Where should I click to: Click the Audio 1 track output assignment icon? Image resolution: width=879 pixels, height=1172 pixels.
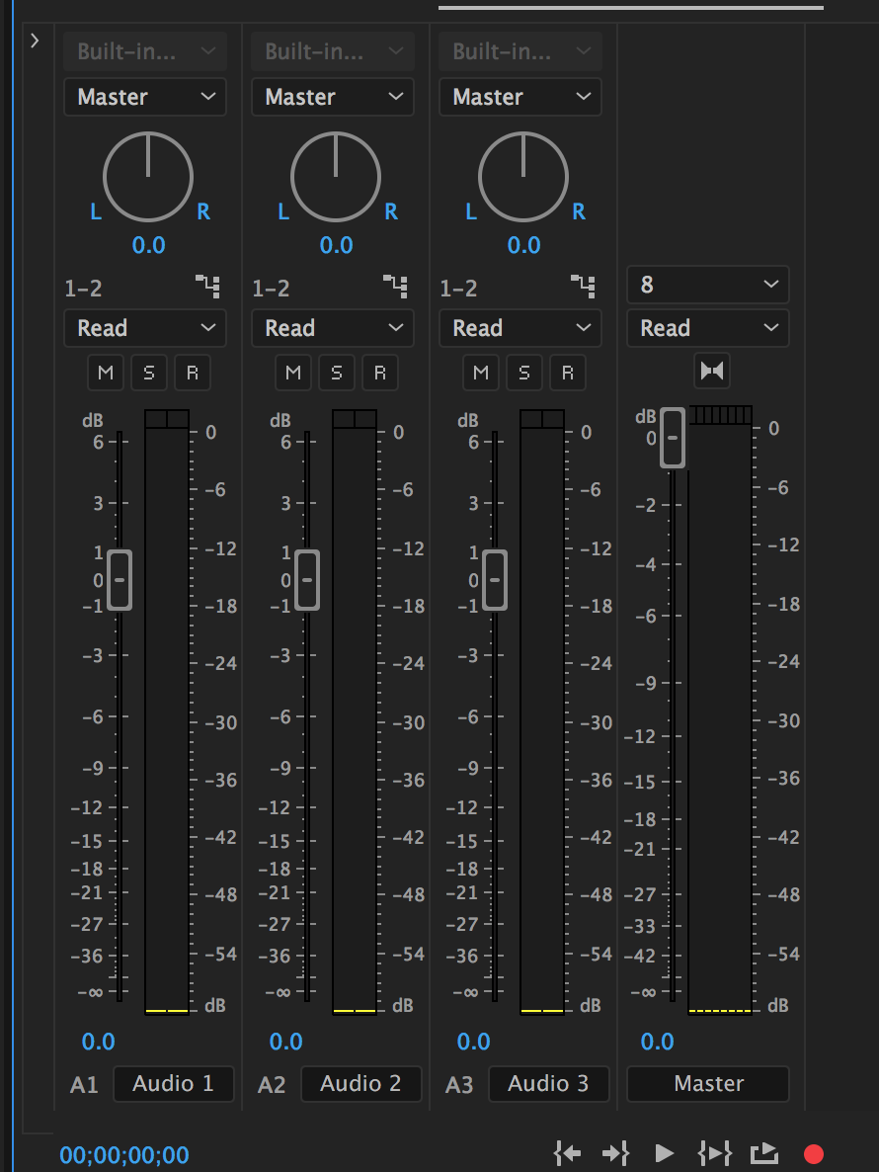205,287
